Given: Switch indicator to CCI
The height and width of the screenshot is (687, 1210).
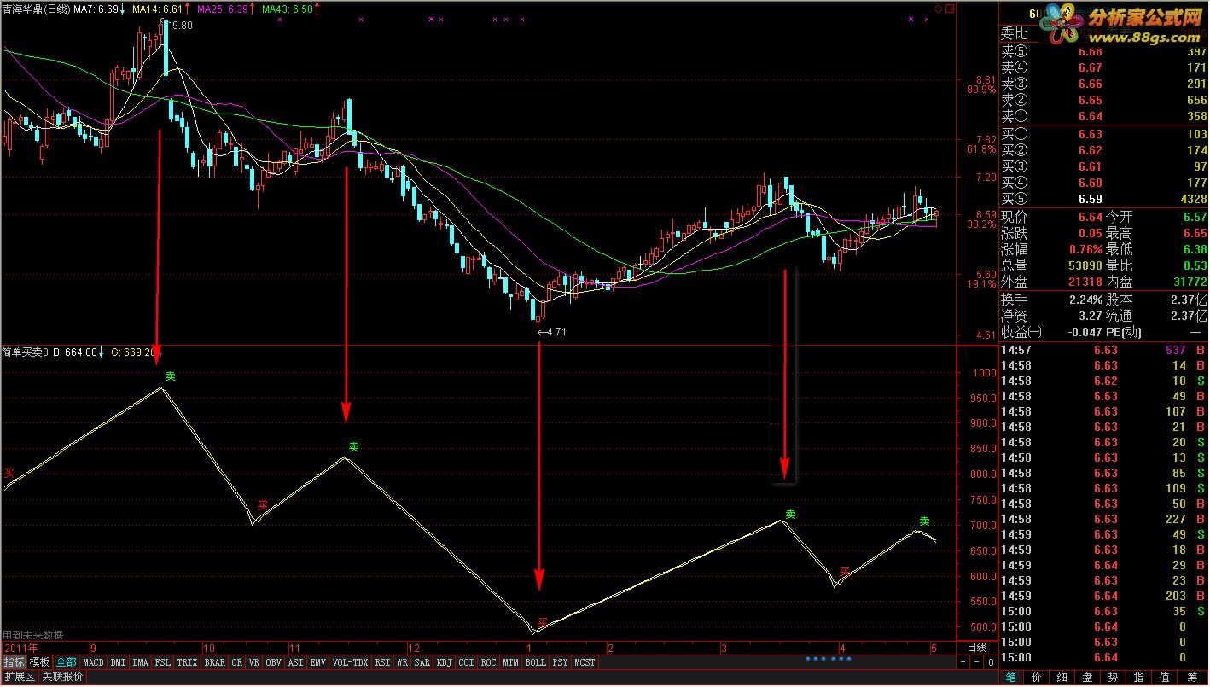Looking at the screenshot, I should pos(467,662).
